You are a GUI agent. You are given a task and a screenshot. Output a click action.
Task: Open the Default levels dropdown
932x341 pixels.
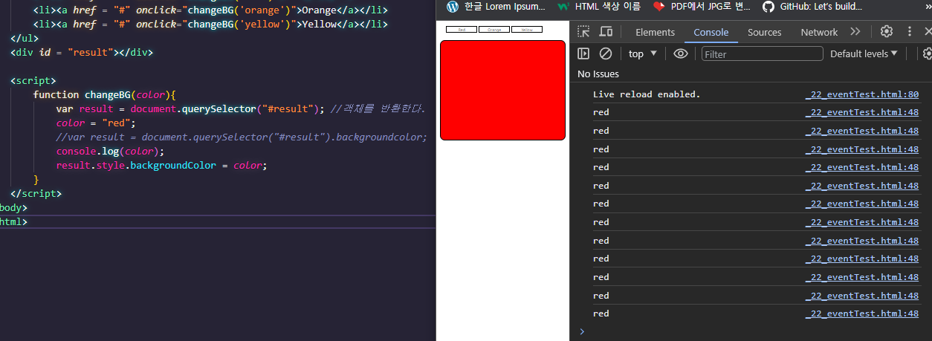864,53
